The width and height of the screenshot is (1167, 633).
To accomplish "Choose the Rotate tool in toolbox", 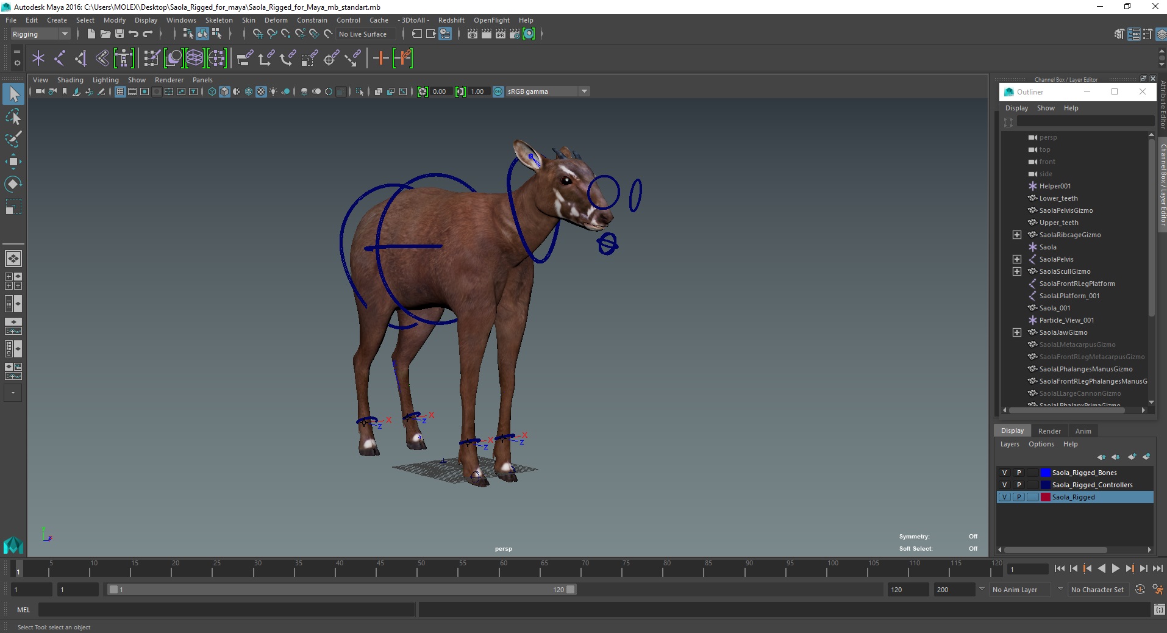I will coord(13,184).
